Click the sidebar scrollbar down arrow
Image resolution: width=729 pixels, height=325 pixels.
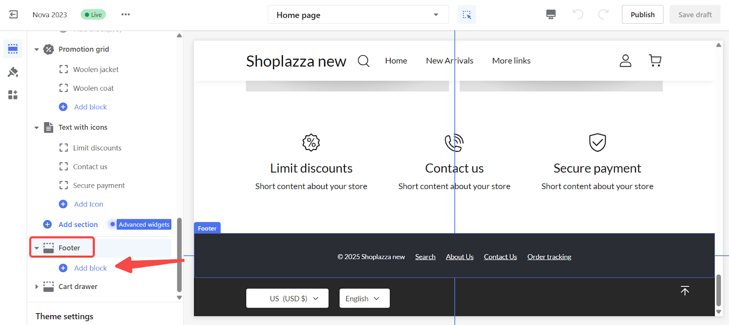(x=179, y=298)
